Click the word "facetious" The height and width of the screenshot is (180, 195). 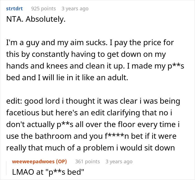click(x=23, y=113)
